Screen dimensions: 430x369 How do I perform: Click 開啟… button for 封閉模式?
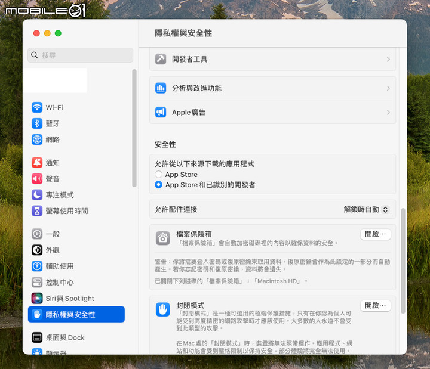tap(376, 305)
